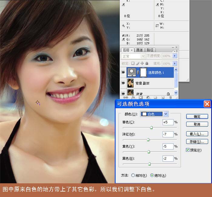Select the 背景 副本 layer name
The height and width of the screenshot is (197, 212).
(x=142, y=83)
